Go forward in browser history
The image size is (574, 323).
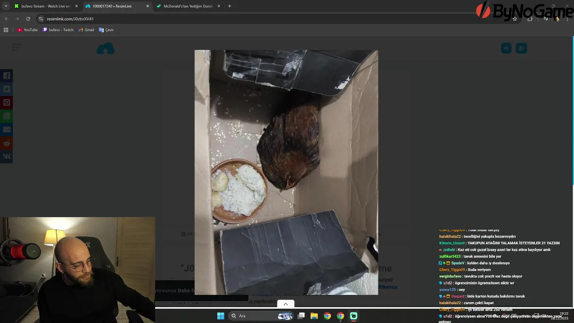17,19
